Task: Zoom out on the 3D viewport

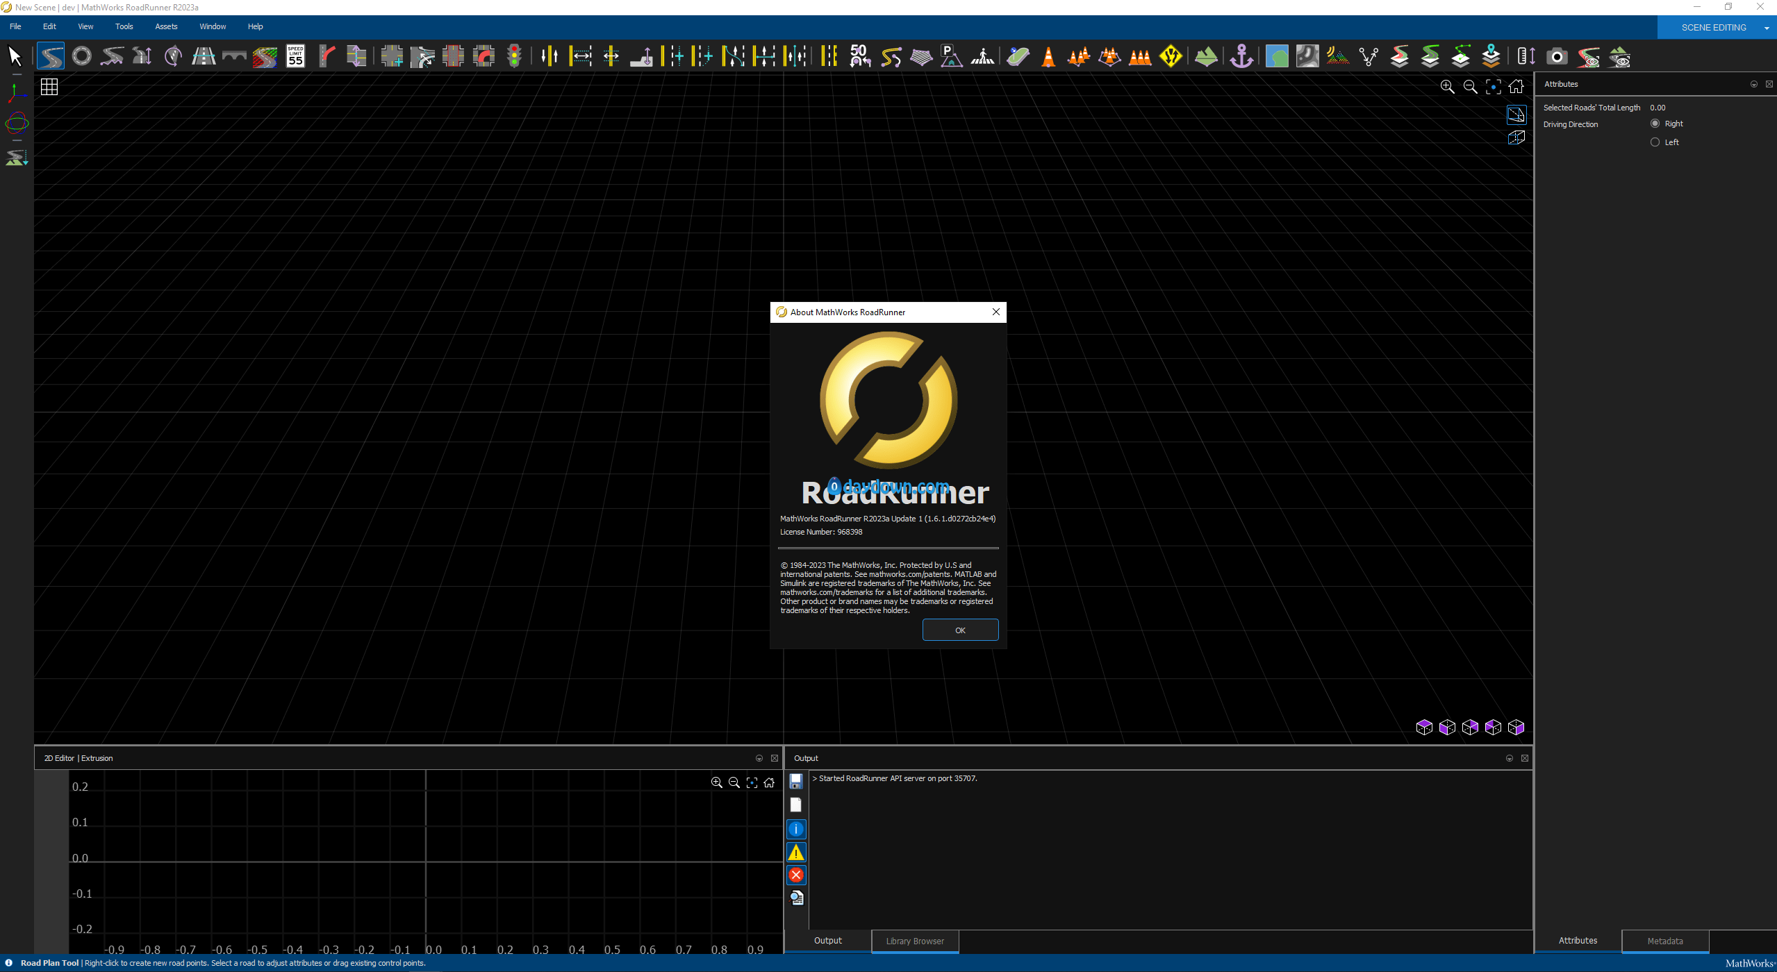Action: 1470,87
